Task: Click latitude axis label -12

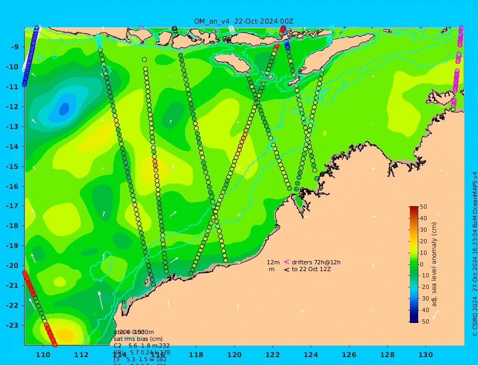Action: (12, 107)
